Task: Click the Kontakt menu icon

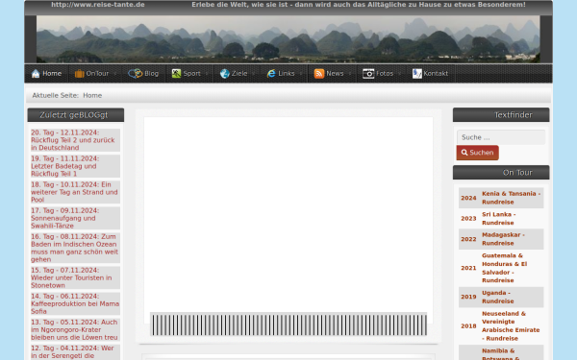Action: coord(417,74)
